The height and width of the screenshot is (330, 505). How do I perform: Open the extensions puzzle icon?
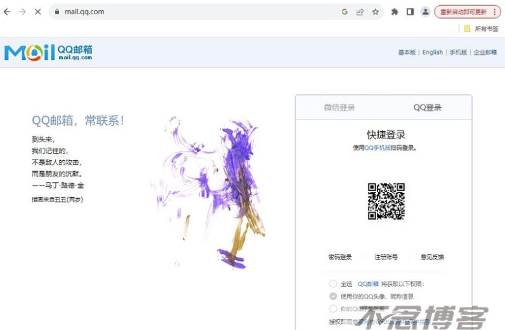tap(394, 12)
